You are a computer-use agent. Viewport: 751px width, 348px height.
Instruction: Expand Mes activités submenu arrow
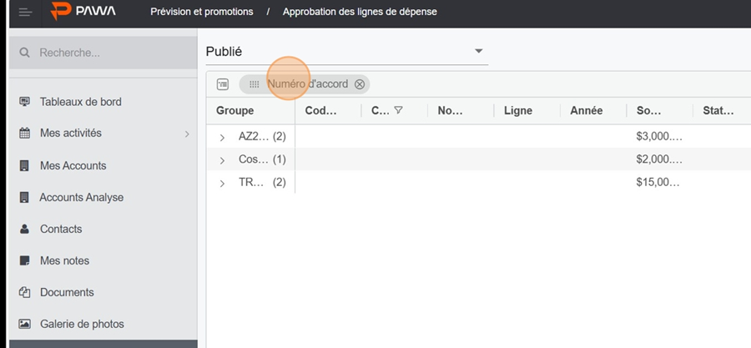click(187, 134)
